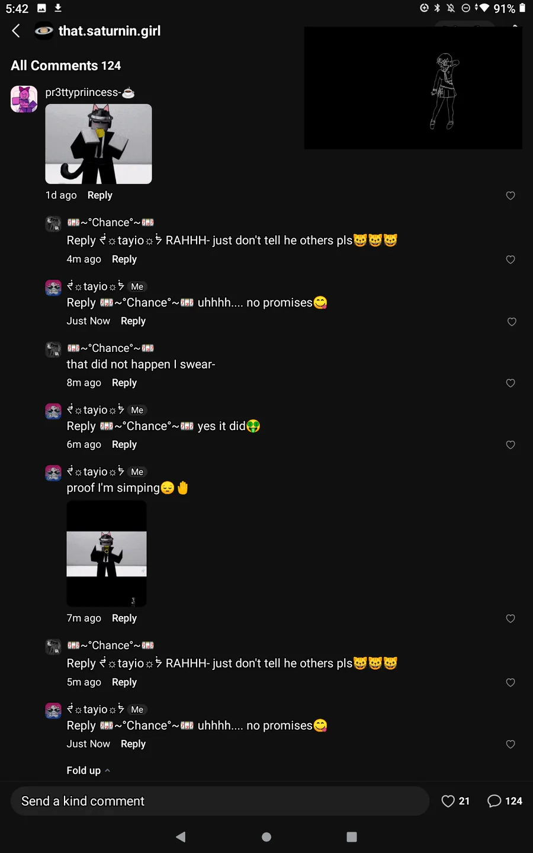Screen dimensions: 533x853
Task: Open the "proof I'm simping" attached image
Action: (x=107, y=554)
